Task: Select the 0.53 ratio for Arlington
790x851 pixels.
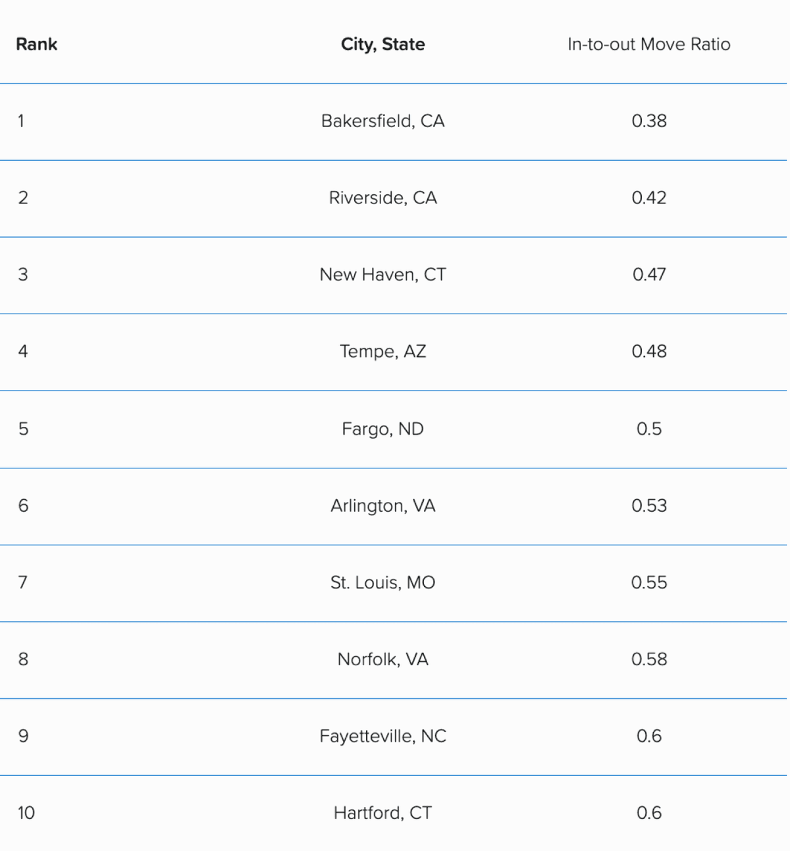Action: point(649,506)
